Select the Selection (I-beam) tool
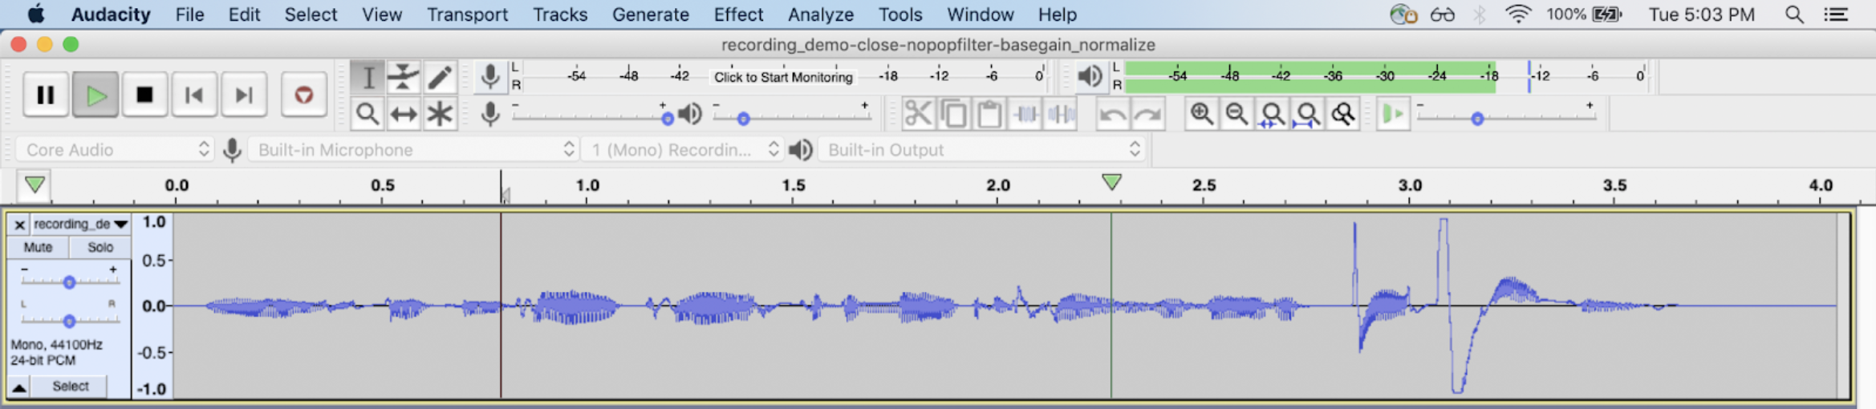This screenshot has height=409, width=1876. coord(367,78)
